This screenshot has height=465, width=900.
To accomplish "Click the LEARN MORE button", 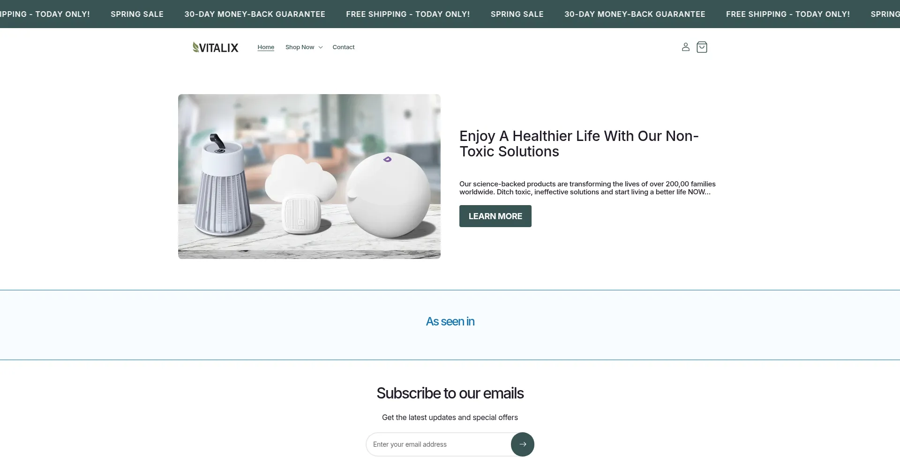I will 495,216.
